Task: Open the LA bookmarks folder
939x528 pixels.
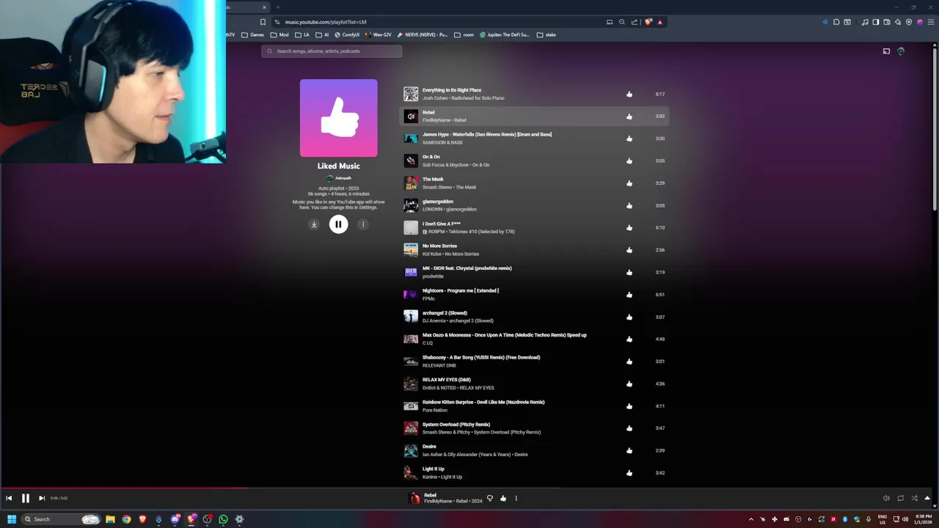Action: pos(302,34)
